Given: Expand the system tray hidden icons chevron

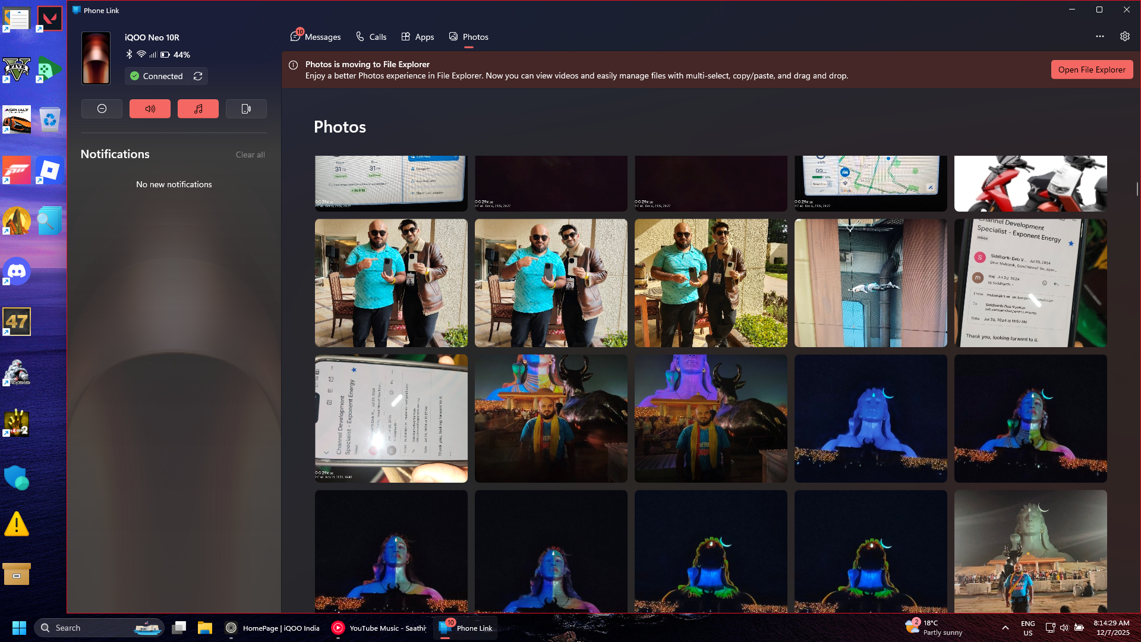Looking at the screenshot, I should point(1005,628).
